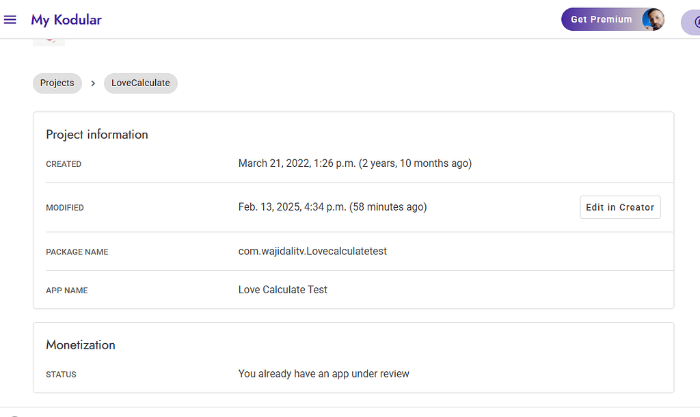The image size is (700, 417).
Task: Click the app name Love Calculate Test
Action: click(x=282, y=289)
